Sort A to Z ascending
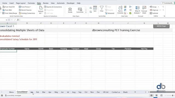 coord(91,8)
